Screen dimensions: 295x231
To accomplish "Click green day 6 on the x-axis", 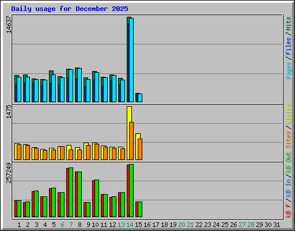I will coord(62,225).
